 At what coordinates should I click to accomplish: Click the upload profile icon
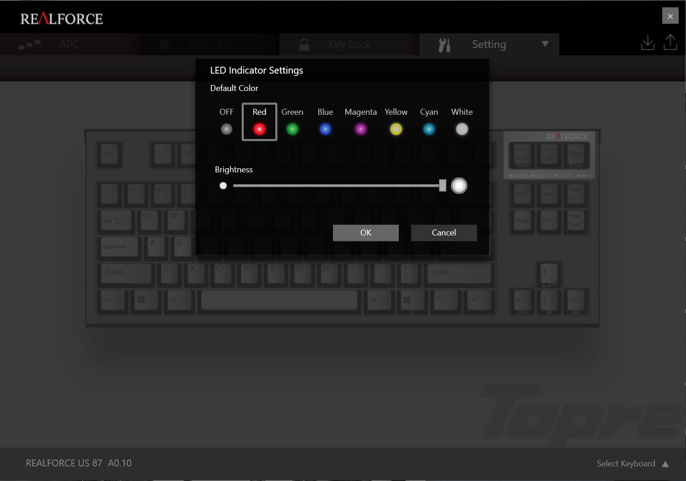pos(670,42)
